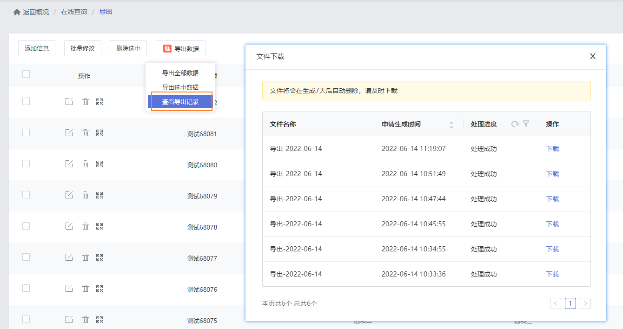This screenshot has height=329, width=623.
Task: Download the file generated at 10:51:49
Action: (x=552, y=174)
